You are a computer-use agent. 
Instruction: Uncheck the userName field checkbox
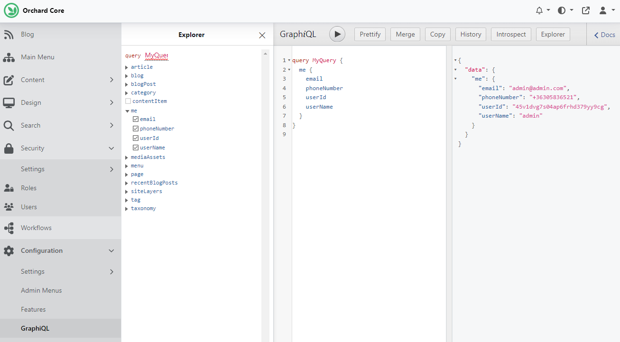[136, 148]
